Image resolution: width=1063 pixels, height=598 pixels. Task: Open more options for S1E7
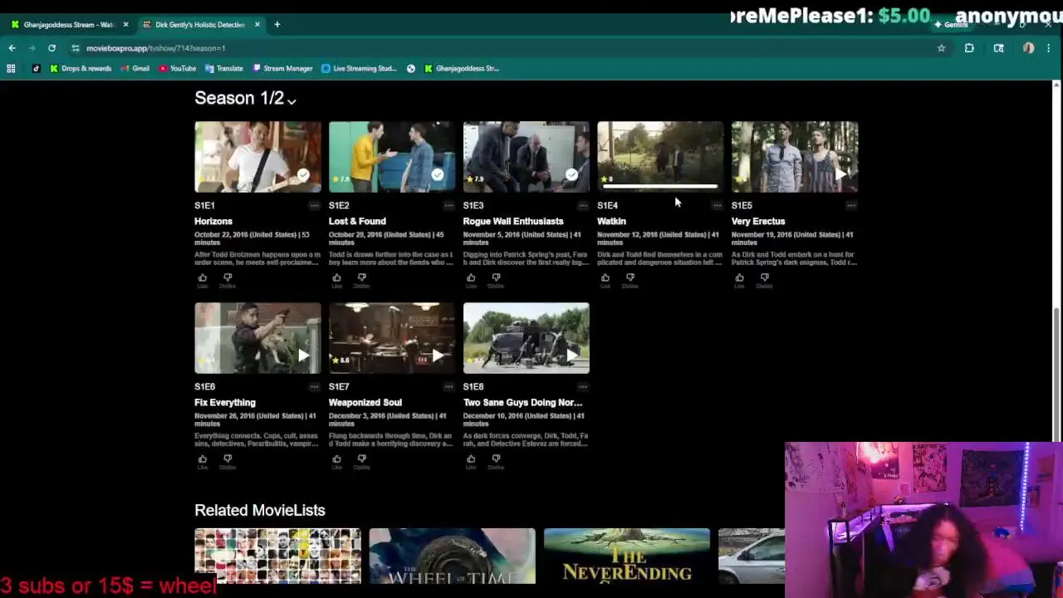tap(448, 386)
